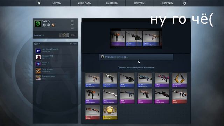Select friend Han Solo[4]HyperX
This screenshot has width=224, height=126.
tap(56, 50)
